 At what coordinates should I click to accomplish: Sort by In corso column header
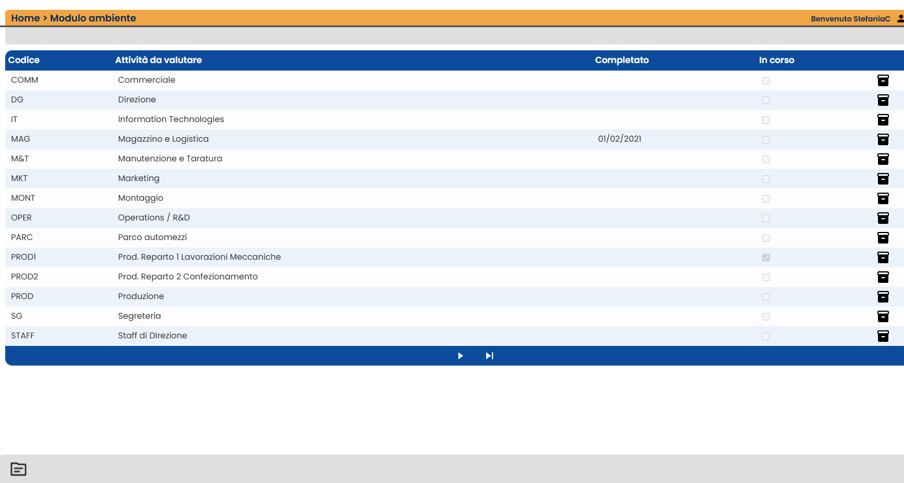point(777,60)
